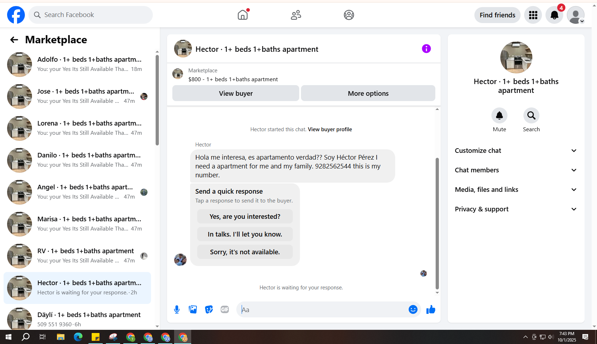
Task: Click the Aa message input box
Action: [x=323, y=310]
